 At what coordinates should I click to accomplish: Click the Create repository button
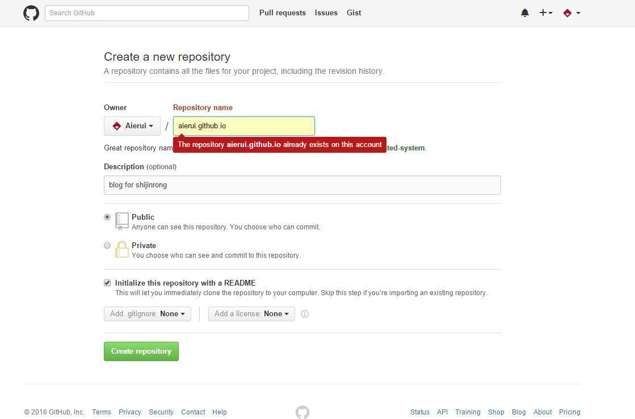pyautogui.click(x=141, y=351)
